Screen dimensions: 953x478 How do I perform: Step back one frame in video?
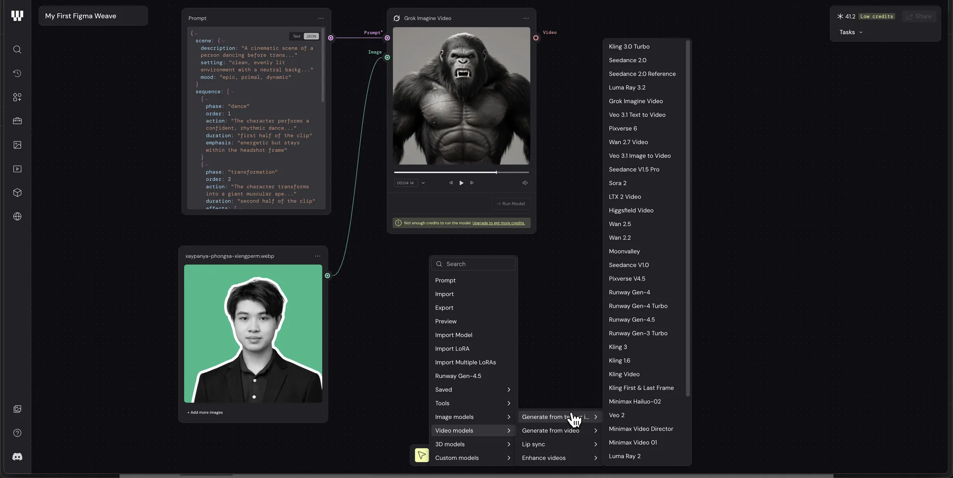click(x=451, y=183)
